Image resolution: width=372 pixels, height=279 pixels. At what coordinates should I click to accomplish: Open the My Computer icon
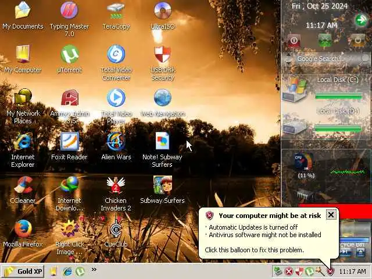coord(23,54)
